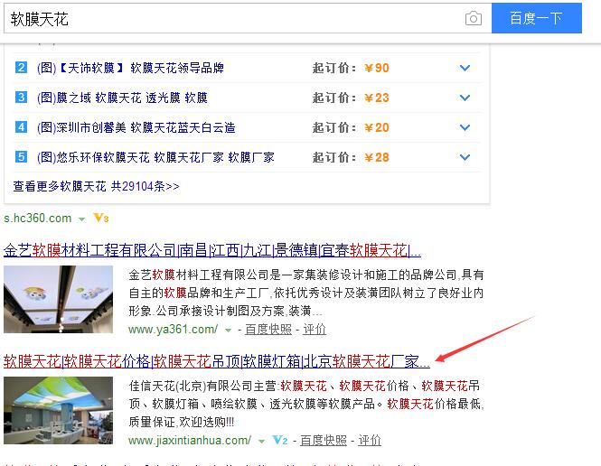
Task: Click the camera image-search icon
Action: [473, 19]
